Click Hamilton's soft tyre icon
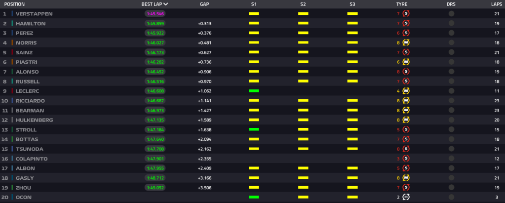This screenshot has height=203, width=505. coord(406,24)
